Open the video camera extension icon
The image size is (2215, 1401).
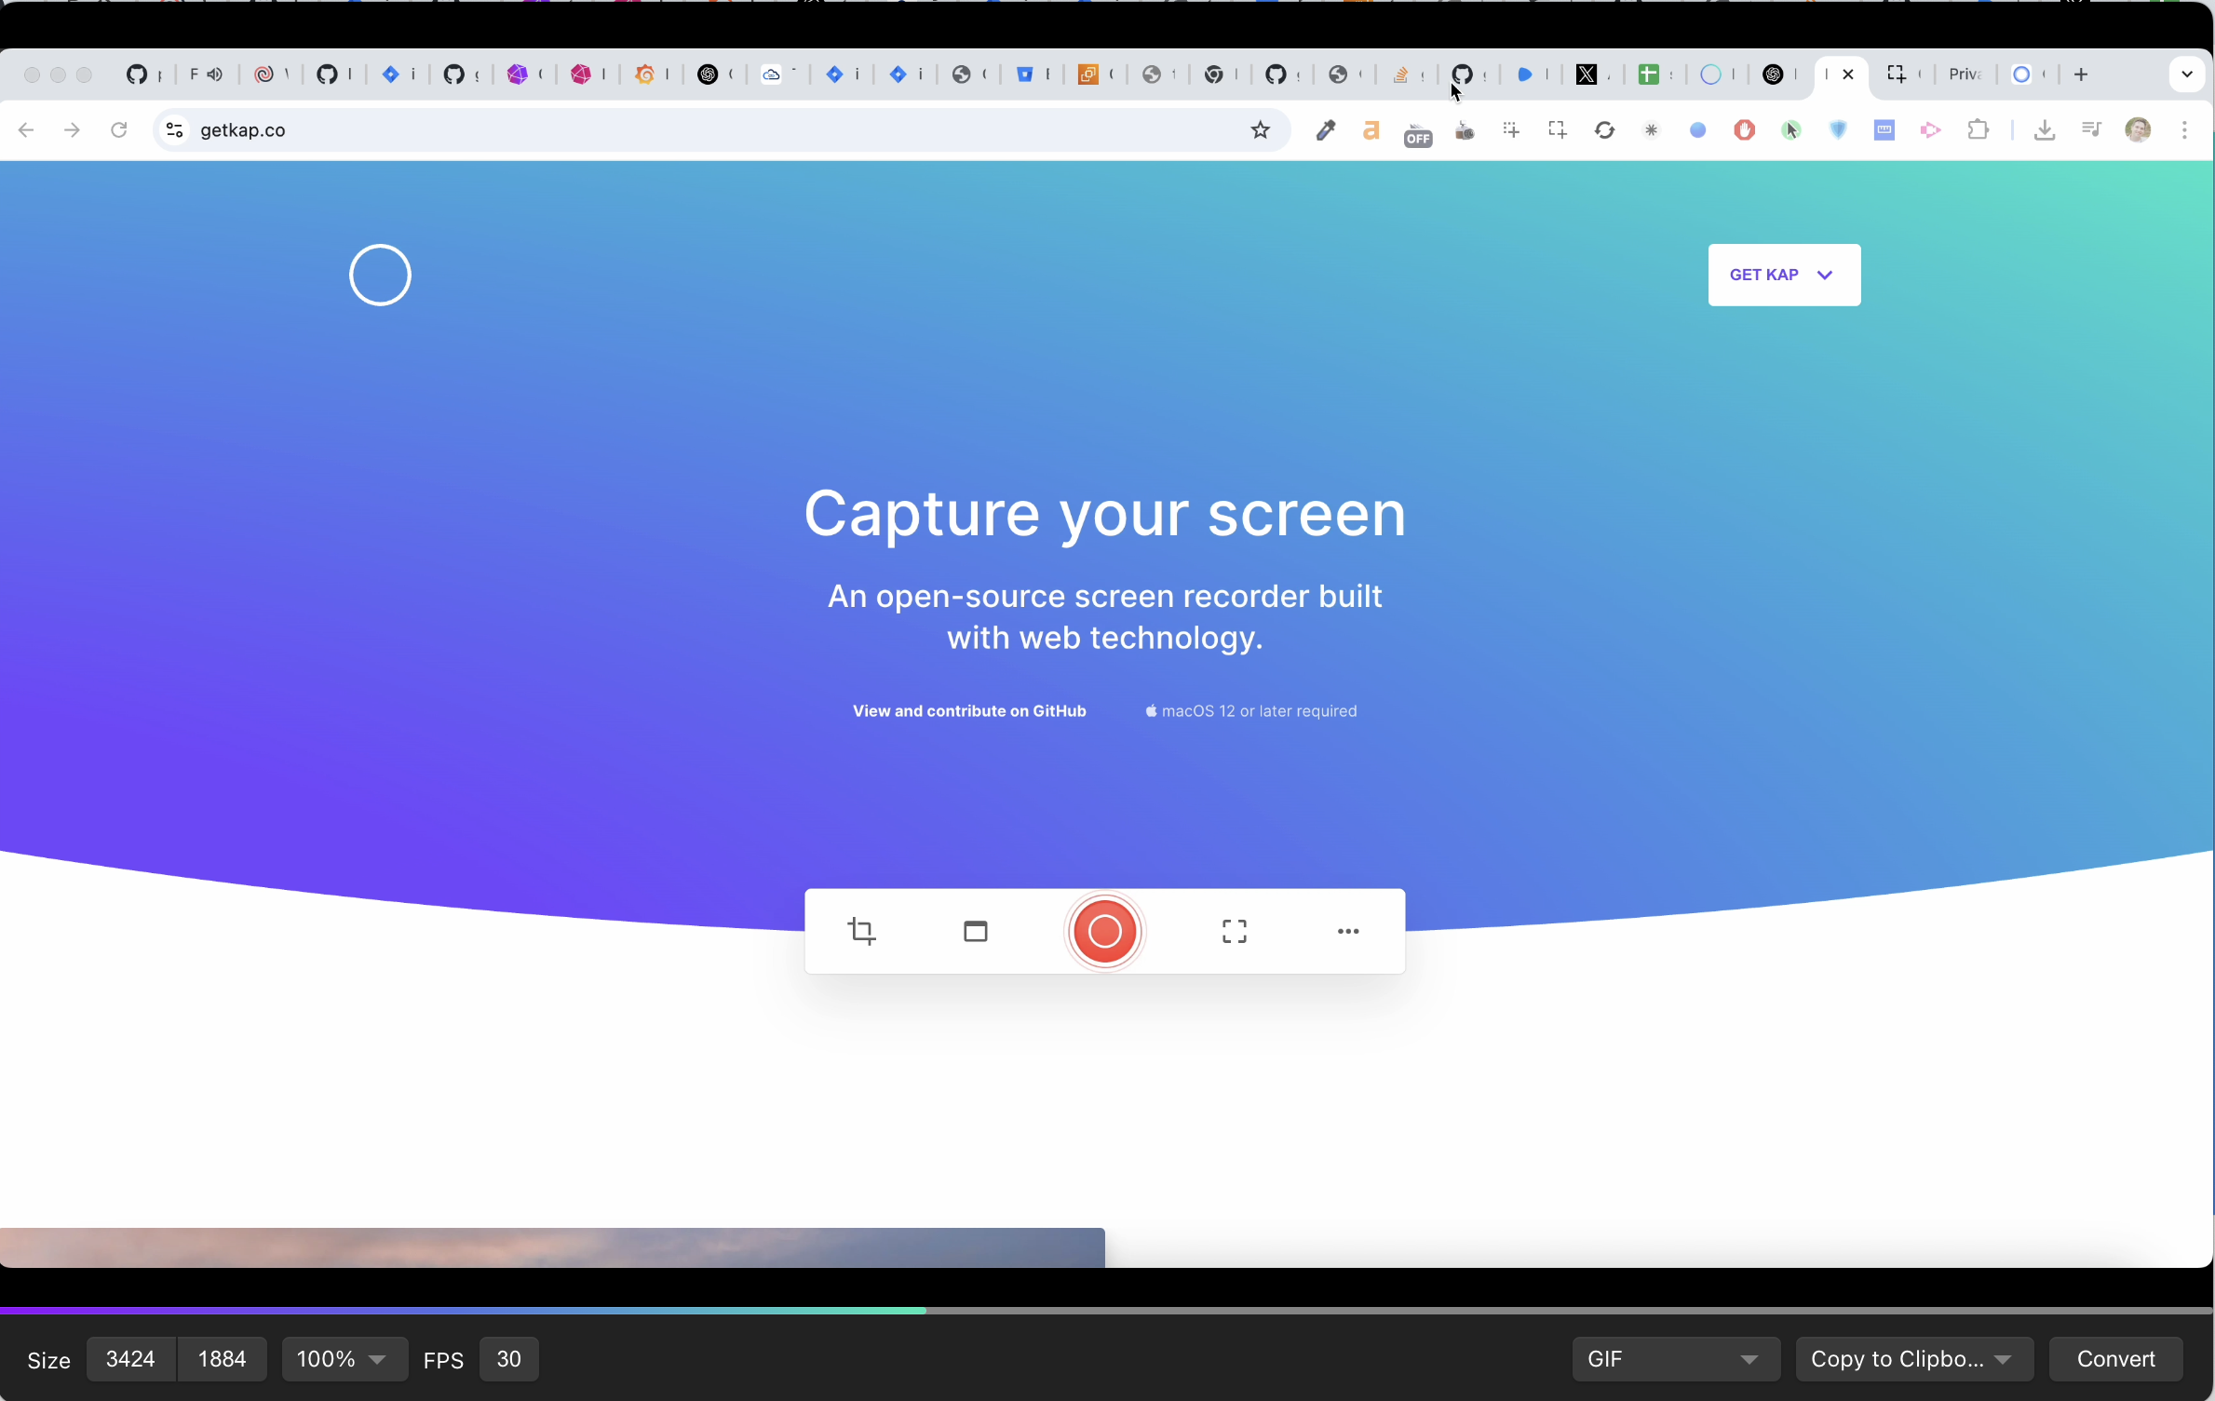pos(1465,130)
